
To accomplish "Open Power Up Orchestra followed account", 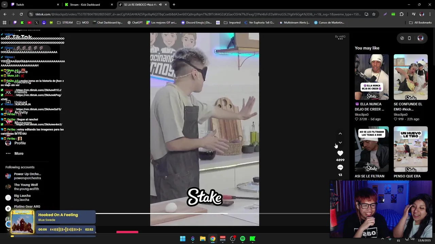I will tap(27, 176).
